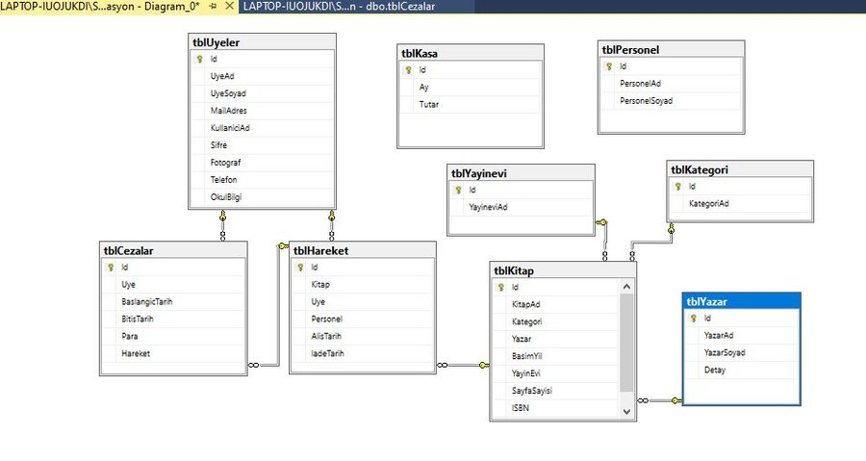Pin the Diagram_0 tab with pin icon

pyautogui.click(x=214, y=6)
